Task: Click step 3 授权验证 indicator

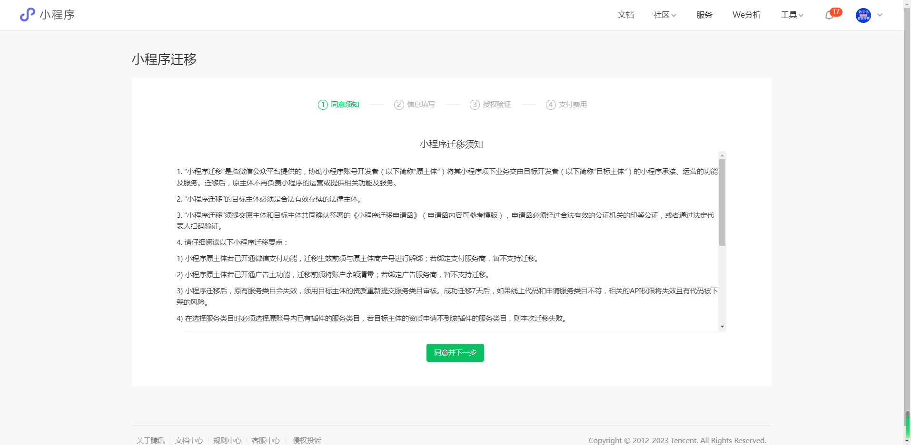Action: [x=490, y=105]
